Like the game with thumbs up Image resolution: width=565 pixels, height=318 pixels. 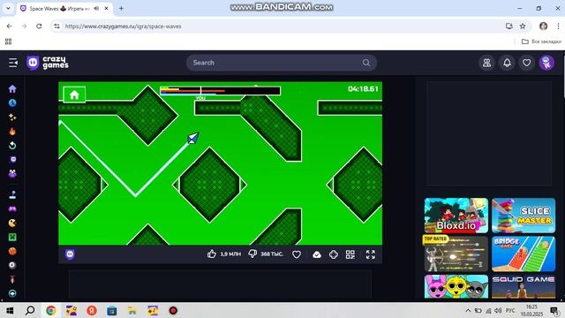[212, 254]
